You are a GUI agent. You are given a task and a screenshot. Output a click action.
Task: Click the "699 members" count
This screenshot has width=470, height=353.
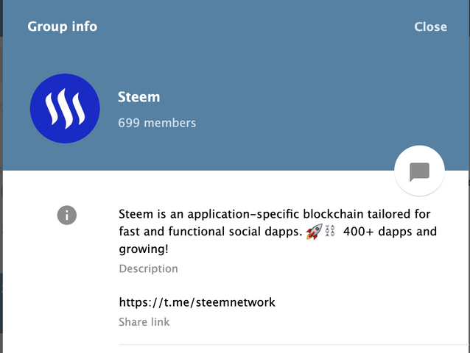pyautogui.click(x=157, y=123)
